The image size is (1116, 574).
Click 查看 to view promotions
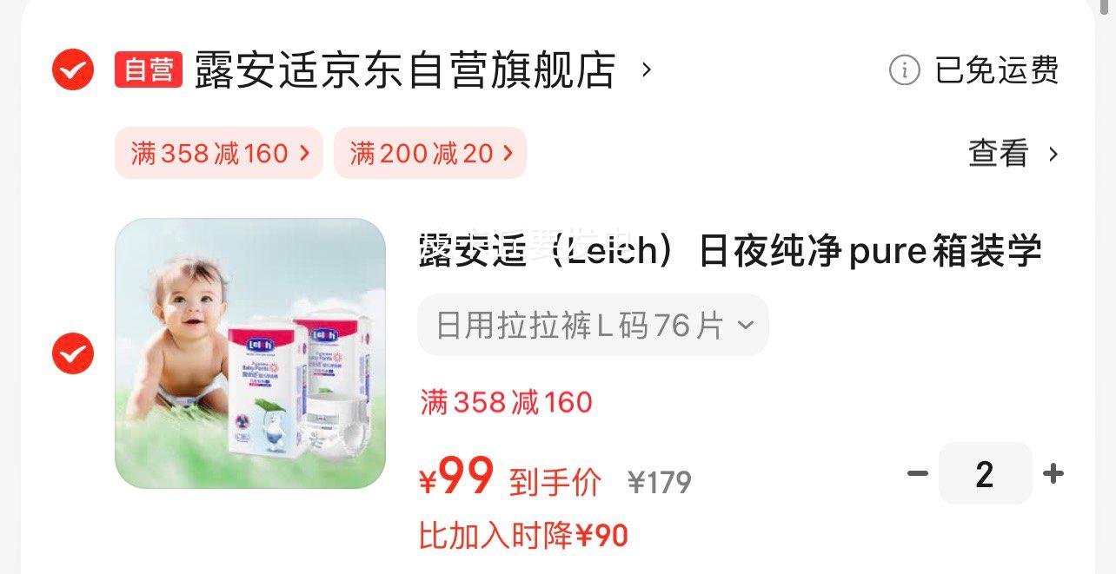pyautogui.click(x=999, y=154)
